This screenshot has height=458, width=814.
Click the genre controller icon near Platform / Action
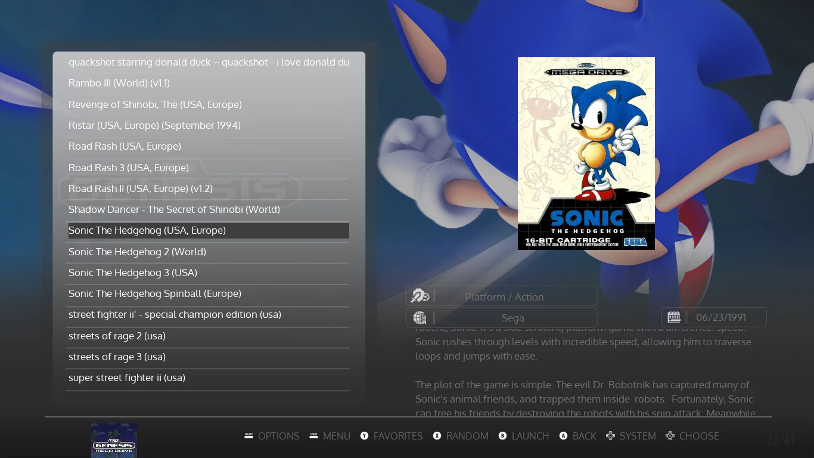click(420, 296)
